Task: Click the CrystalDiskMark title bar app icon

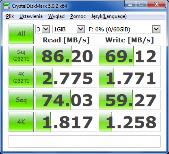Action: coord(6,6)
